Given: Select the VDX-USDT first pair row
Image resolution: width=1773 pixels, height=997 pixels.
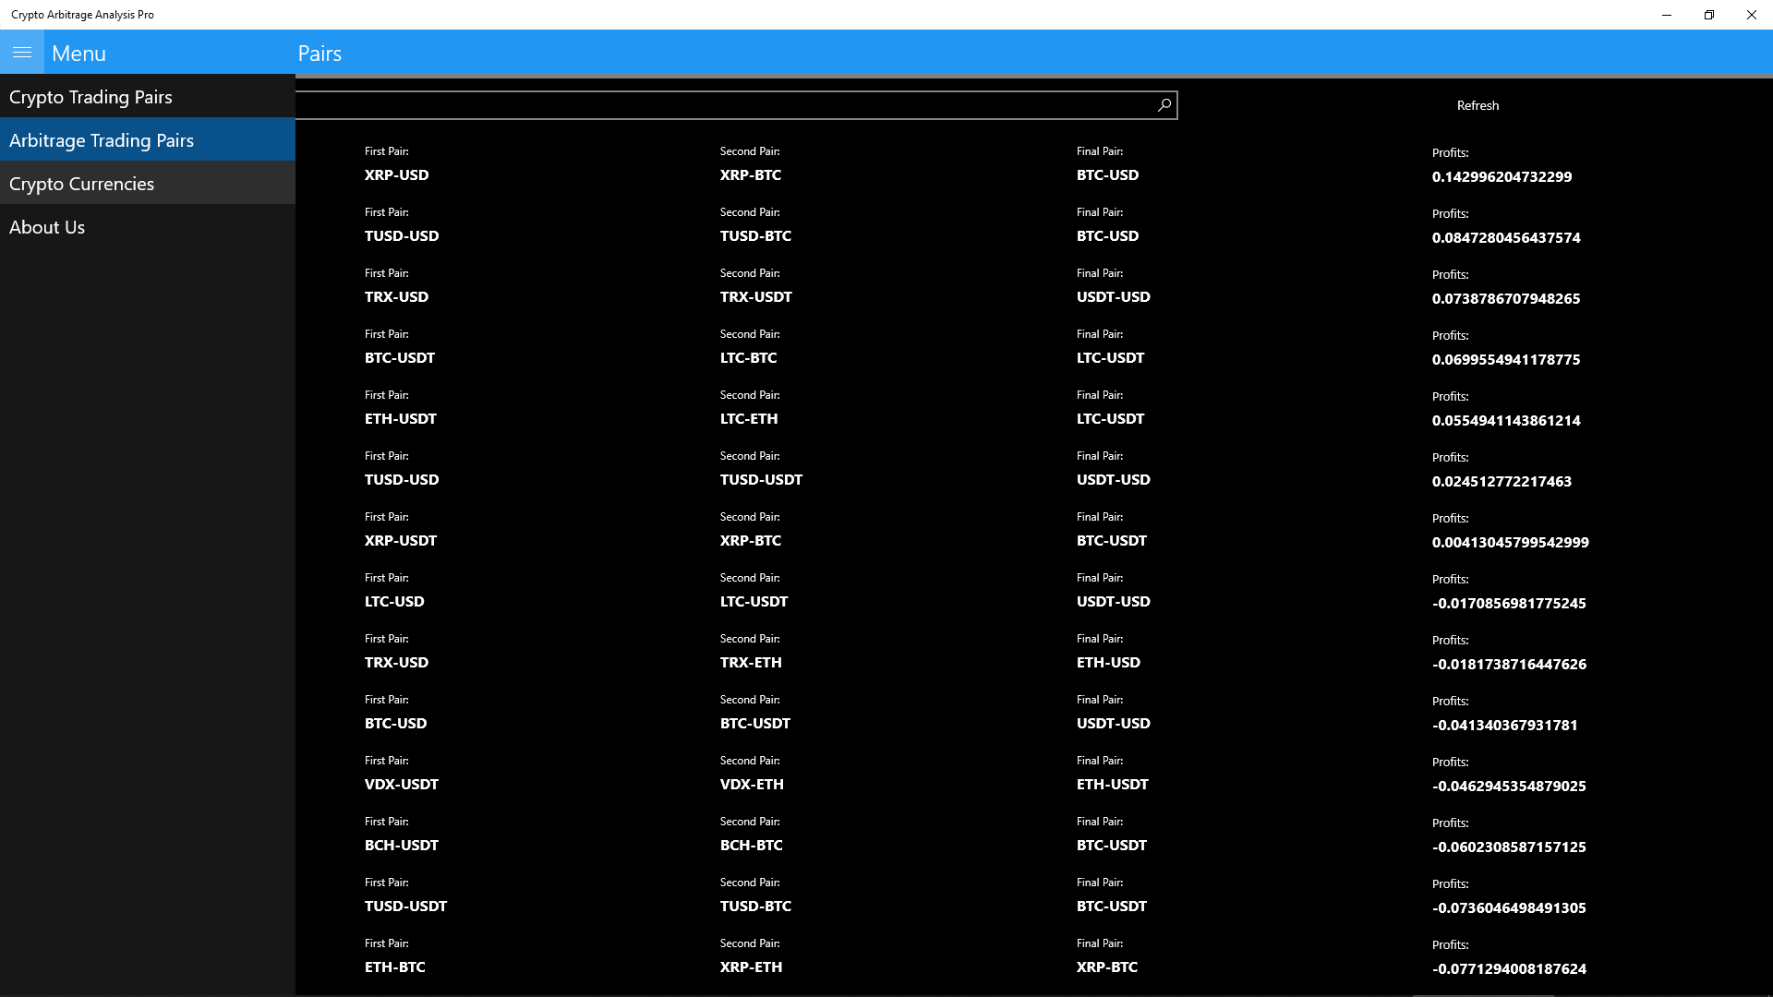Looking at the screenshot, I should point(401,785).
